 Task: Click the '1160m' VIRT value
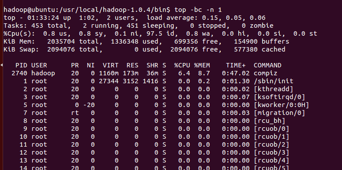(x=109, y=73)
